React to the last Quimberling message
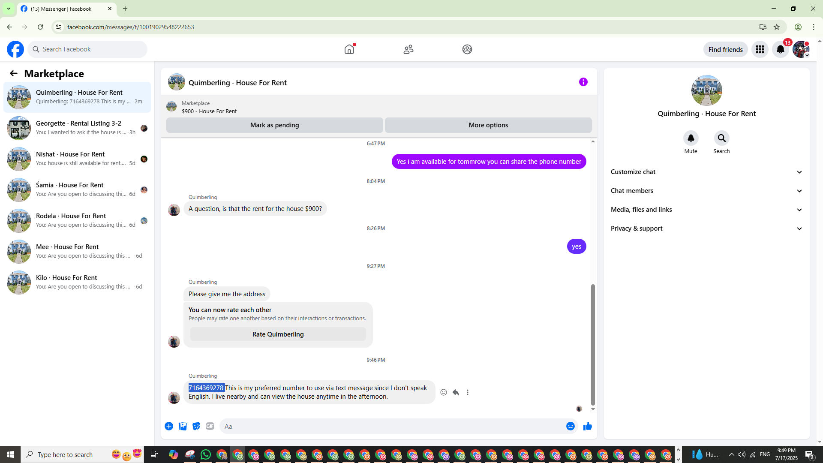The image size is (823, 463). [x=444, y=392]
